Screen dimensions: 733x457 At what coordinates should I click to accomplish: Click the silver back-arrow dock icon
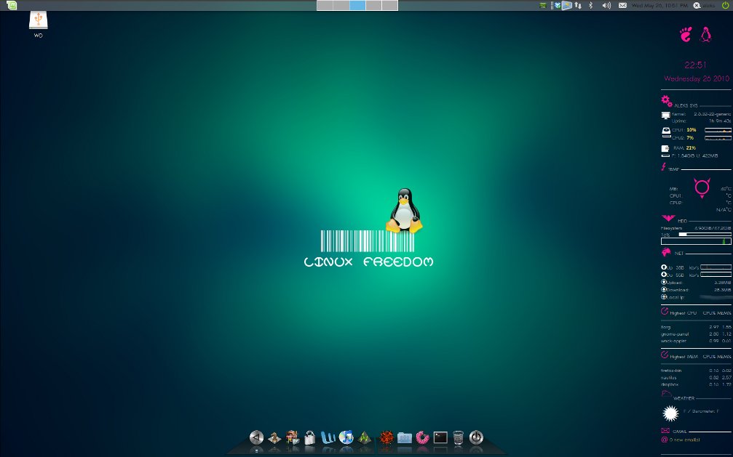point(256,437)
